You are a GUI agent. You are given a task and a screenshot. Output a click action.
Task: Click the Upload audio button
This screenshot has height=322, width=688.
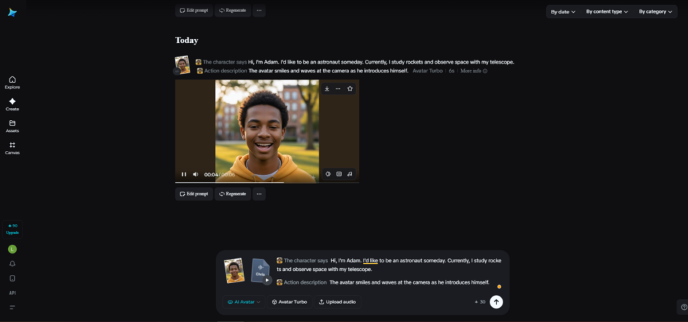pyautogui.click(x=337, y=302)
